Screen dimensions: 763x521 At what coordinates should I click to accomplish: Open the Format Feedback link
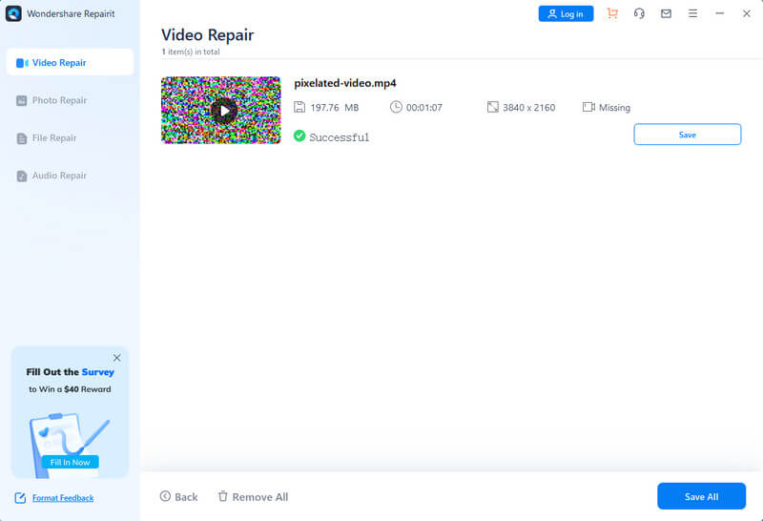63,498
